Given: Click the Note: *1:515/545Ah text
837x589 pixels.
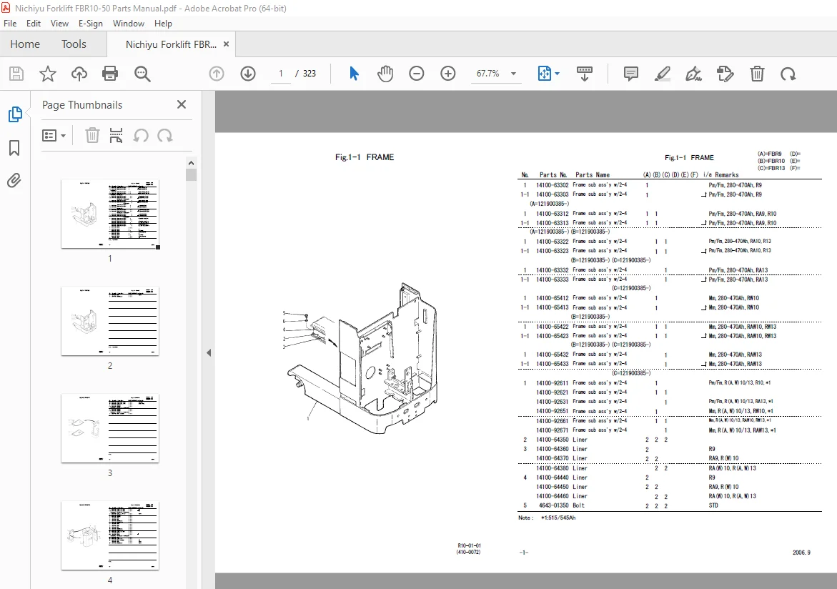Looking at the screenshot, I should (547, 518).
